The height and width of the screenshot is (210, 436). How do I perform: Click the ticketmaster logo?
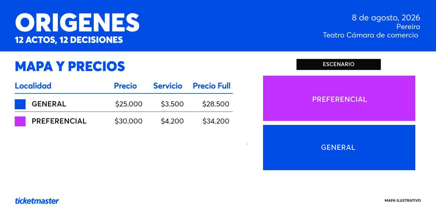point(37,201)
